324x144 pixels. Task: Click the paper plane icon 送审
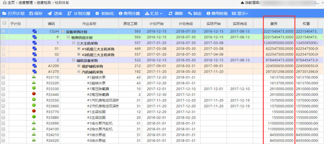[x=49, y=14]
